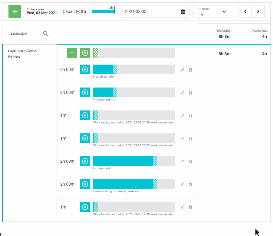Select Fixed Price (Client A) assignment
The height and width of the screenshot is (236, 273).
pyautogui.click(x=23, y=51)
